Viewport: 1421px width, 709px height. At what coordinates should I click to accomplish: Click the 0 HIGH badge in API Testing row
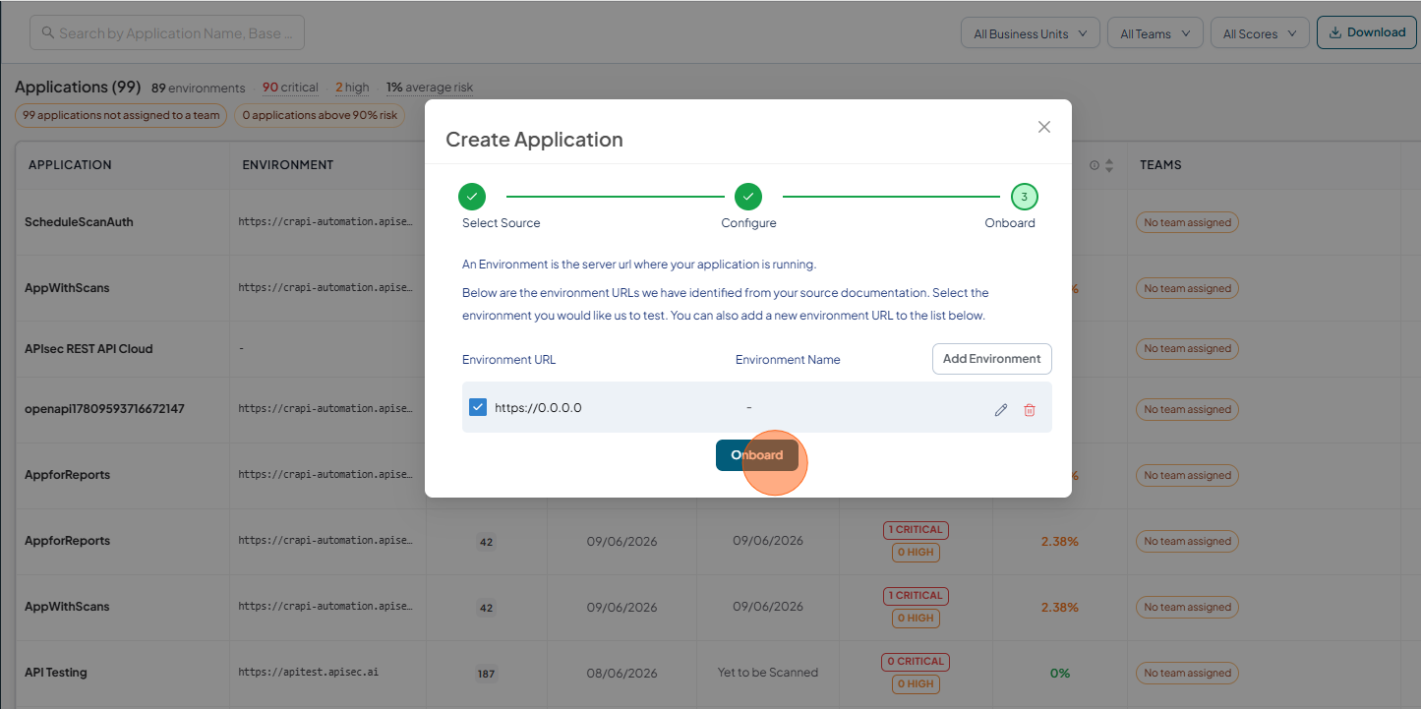tap(916, 683)
